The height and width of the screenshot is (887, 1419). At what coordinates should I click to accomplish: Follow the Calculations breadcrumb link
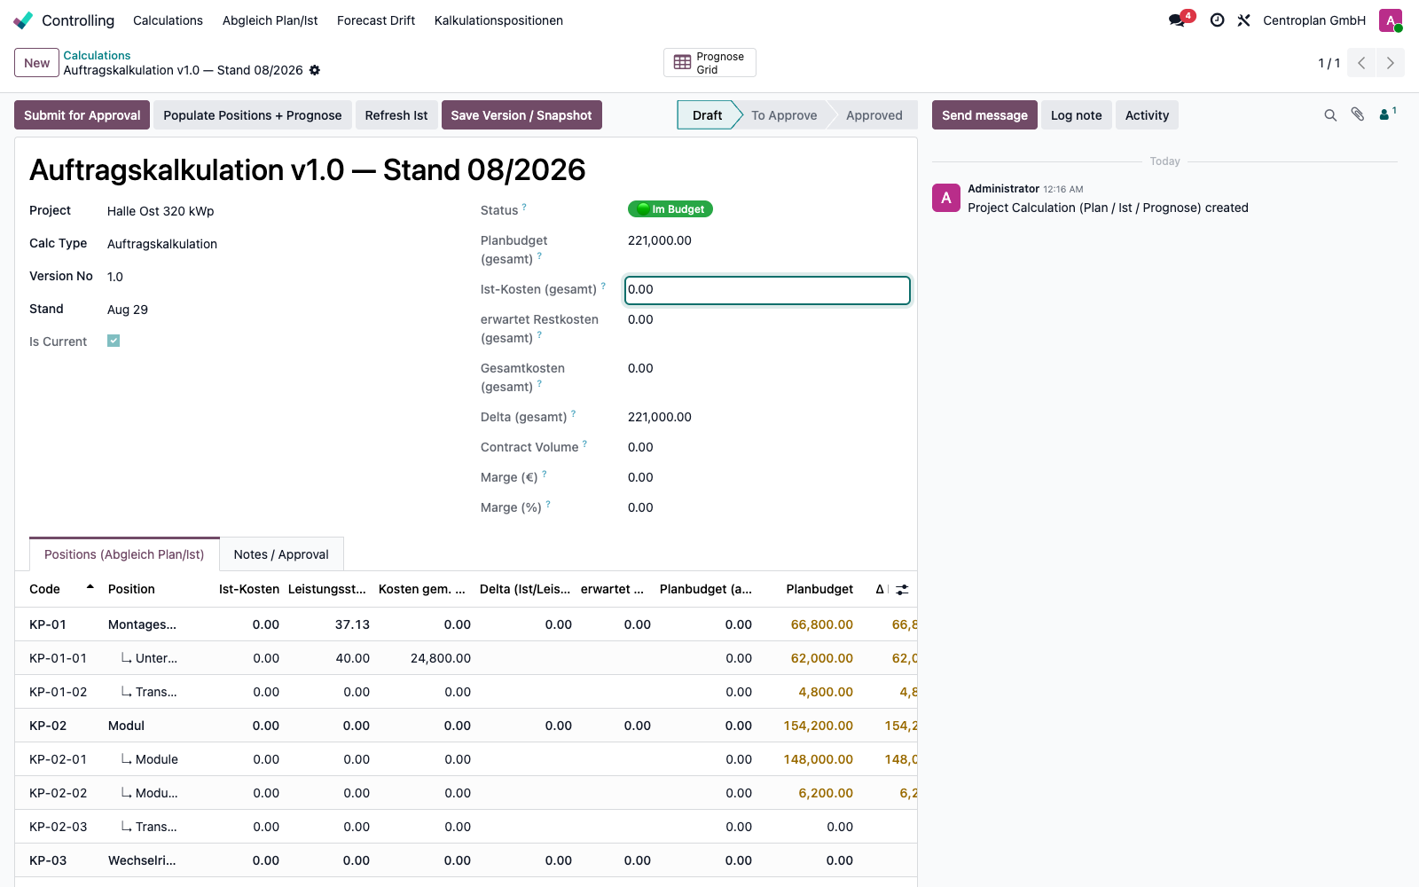(x=97, y=55)
